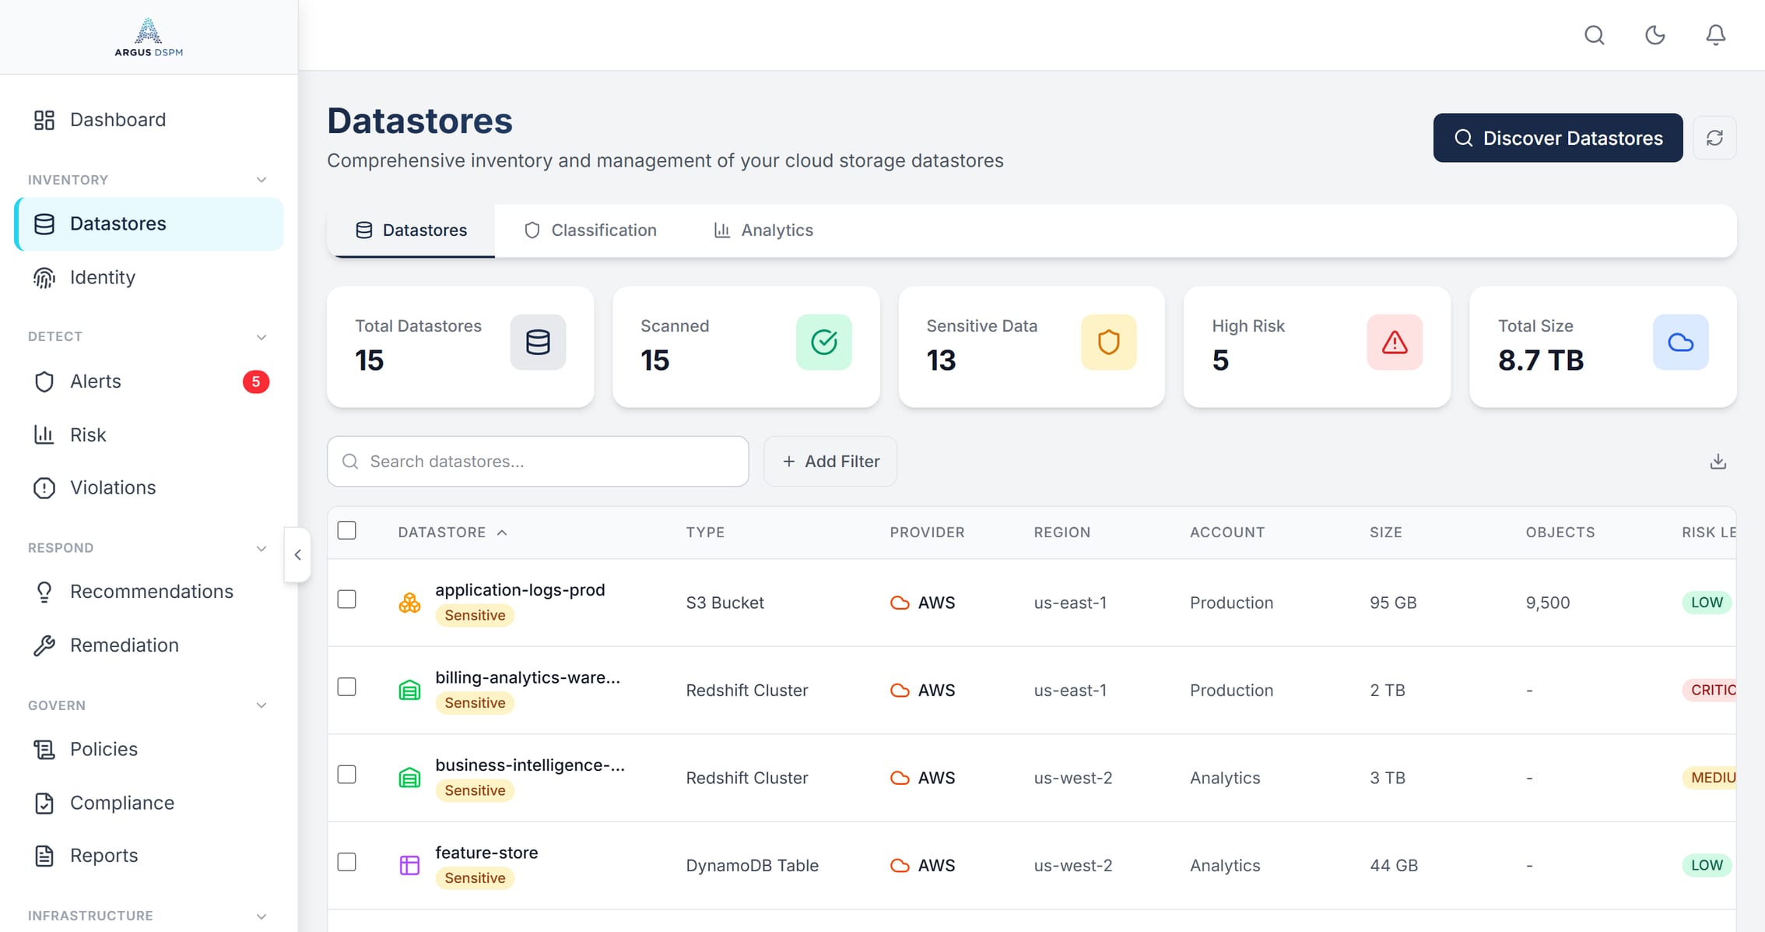Viewport: 1765px width, 932px height.
Task: Open the business-intelligence-... datastore
Action: tap(530, 765)
